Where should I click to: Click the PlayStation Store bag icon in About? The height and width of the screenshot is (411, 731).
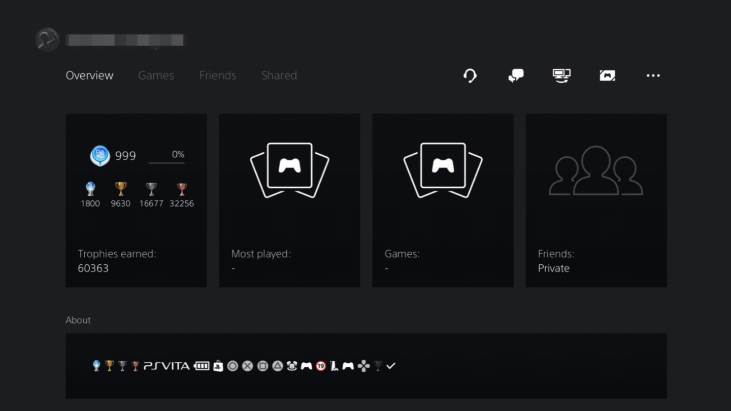tap(218, 366)
